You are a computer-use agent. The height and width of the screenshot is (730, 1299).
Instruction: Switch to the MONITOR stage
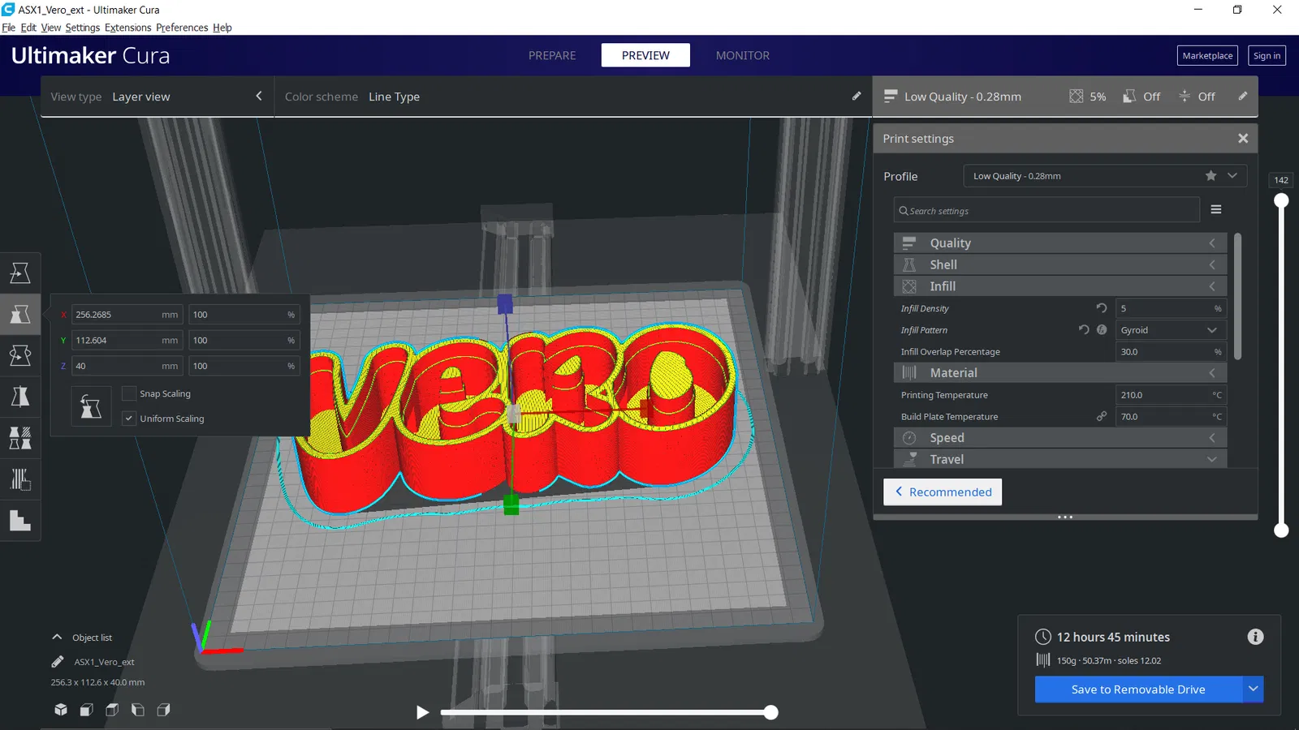pos(743,55)
